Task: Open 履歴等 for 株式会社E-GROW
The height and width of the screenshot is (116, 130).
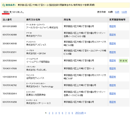Action: pos(113,52)
